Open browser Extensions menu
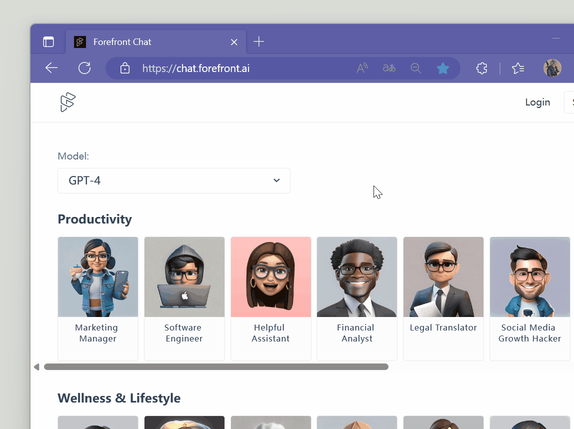This screenshot has height=429, width=574. [x=482, y=68]
